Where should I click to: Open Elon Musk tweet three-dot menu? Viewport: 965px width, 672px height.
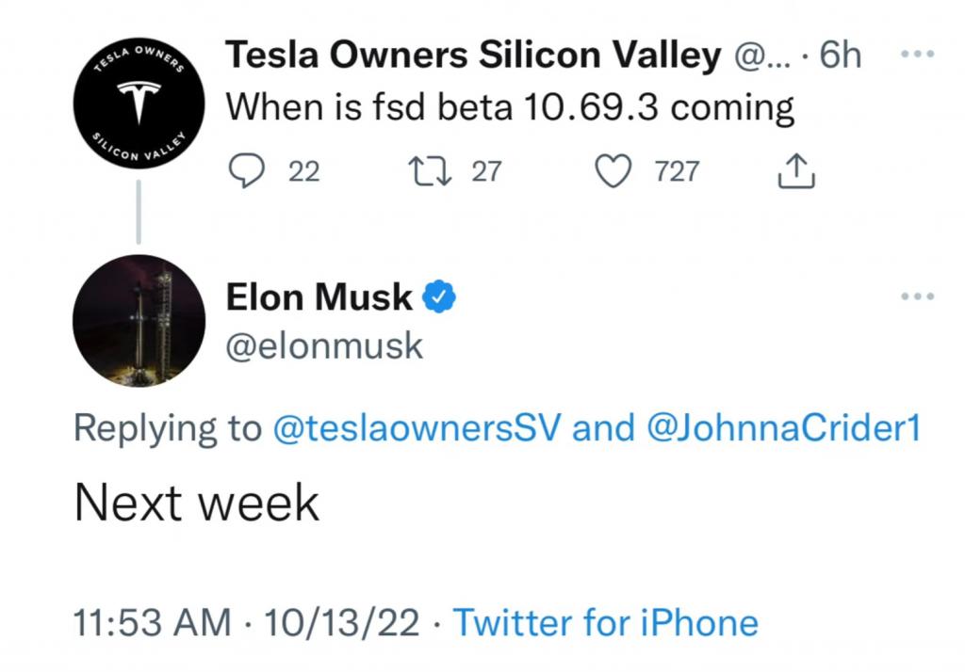coord(918,296)
